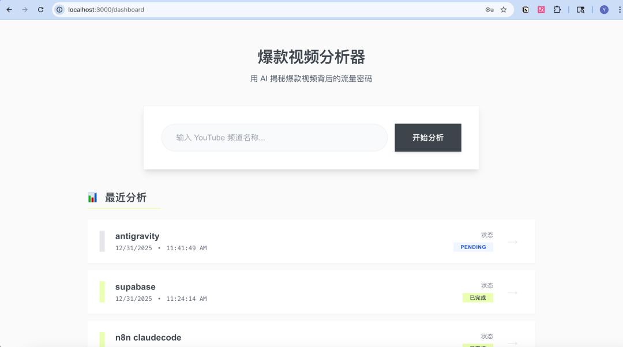
Task: Focus the YouTube channel name input
Action: (274, 137)
